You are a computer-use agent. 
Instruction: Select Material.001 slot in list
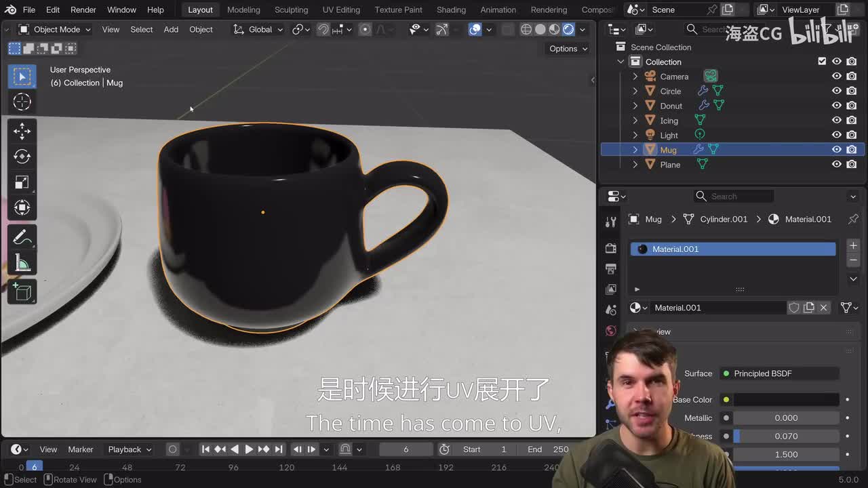(733, 249)
